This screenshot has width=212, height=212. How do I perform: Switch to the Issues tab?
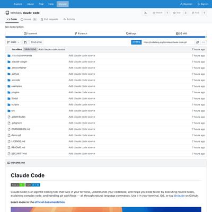click(x=29, y=19)
